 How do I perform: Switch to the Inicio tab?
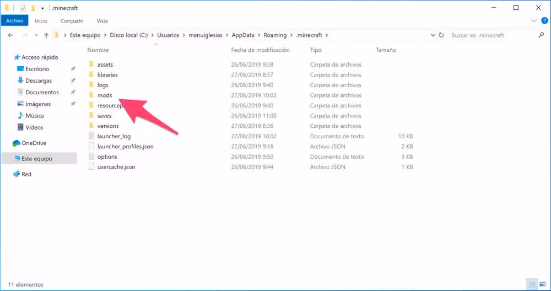coord(41,21)
